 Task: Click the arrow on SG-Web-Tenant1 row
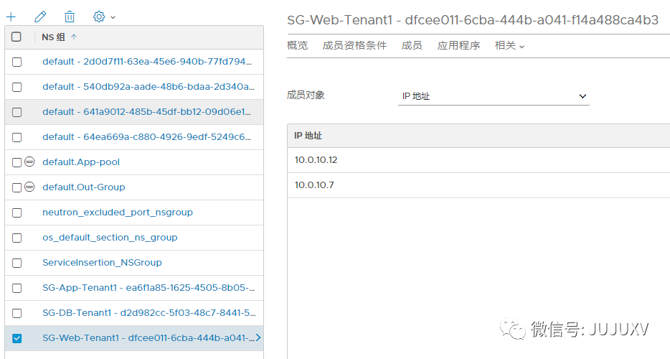point(258,337)
